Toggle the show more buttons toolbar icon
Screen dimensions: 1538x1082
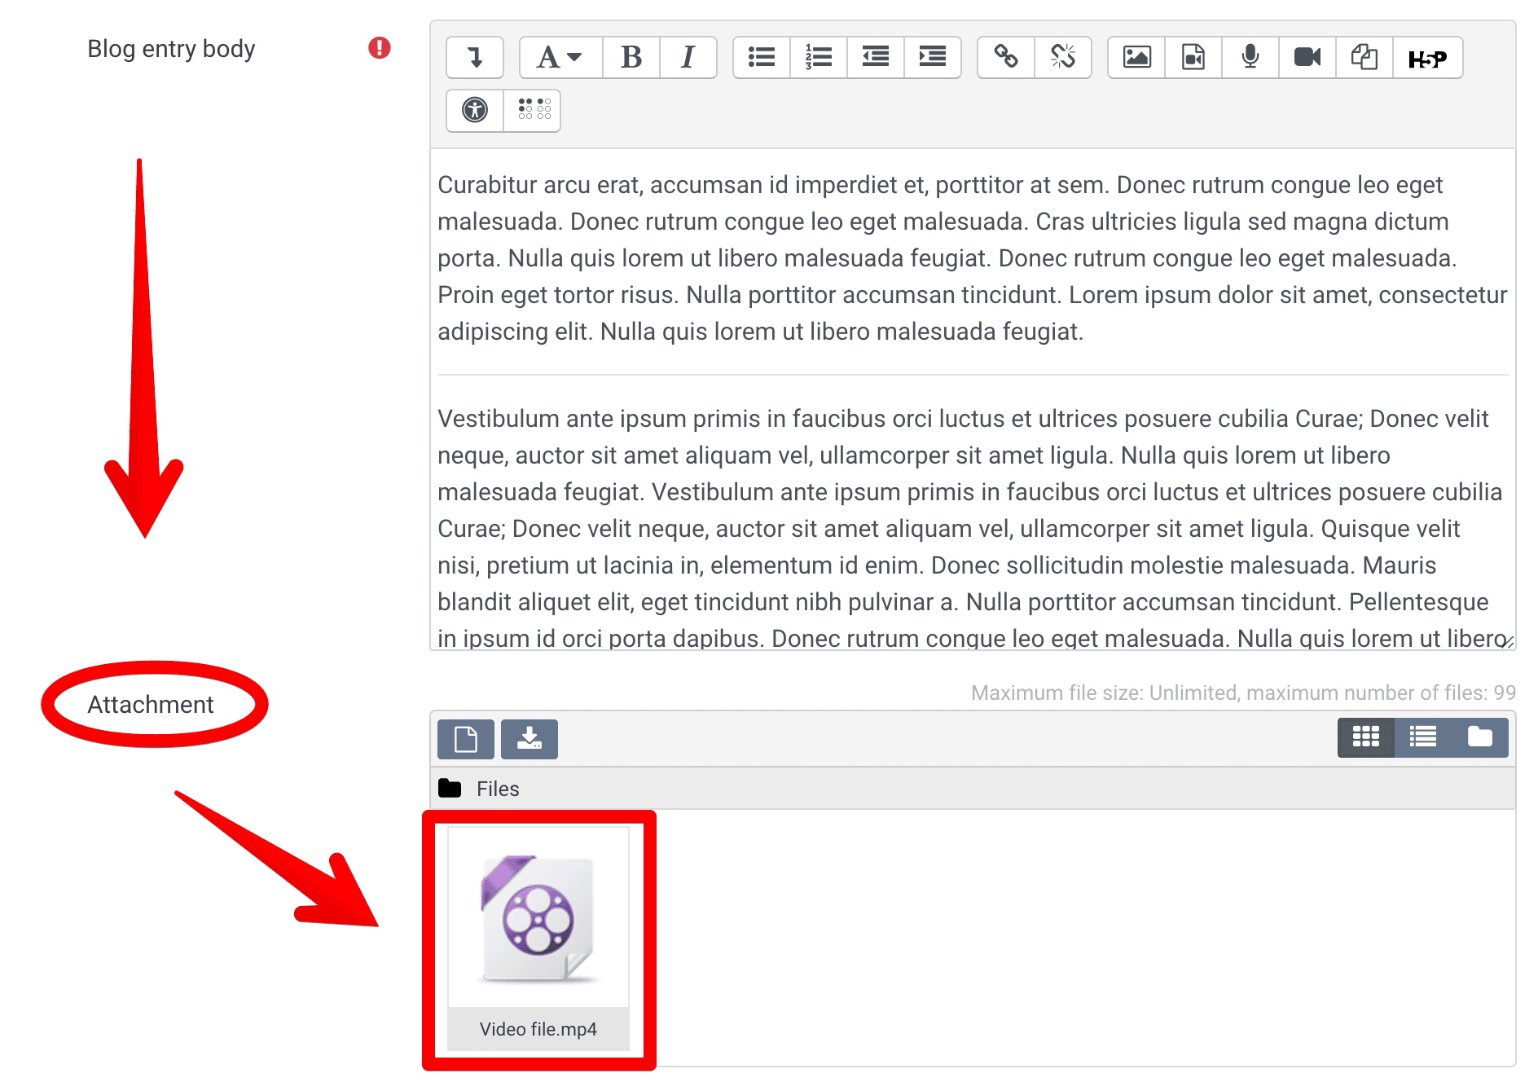point(475,57)
